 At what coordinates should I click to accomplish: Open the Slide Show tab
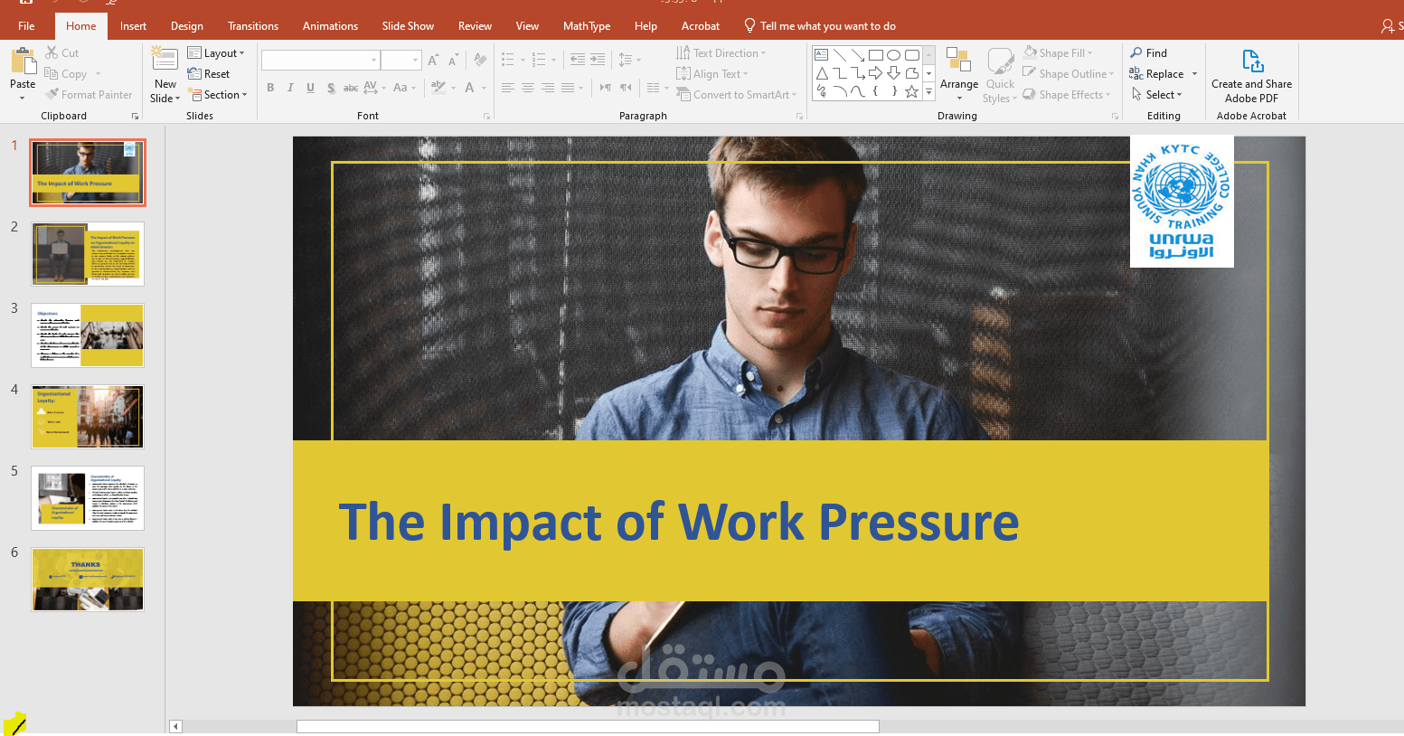408,26
